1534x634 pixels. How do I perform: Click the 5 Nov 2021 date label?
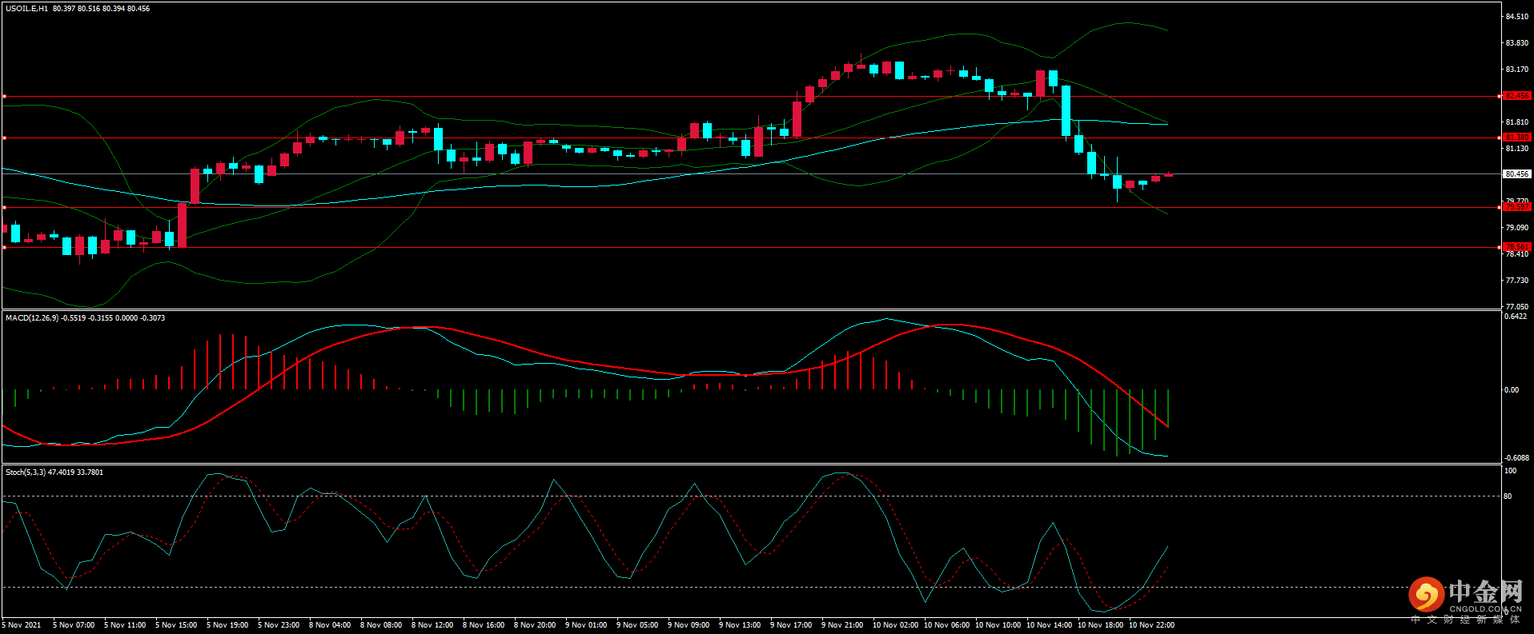[22, 625]
